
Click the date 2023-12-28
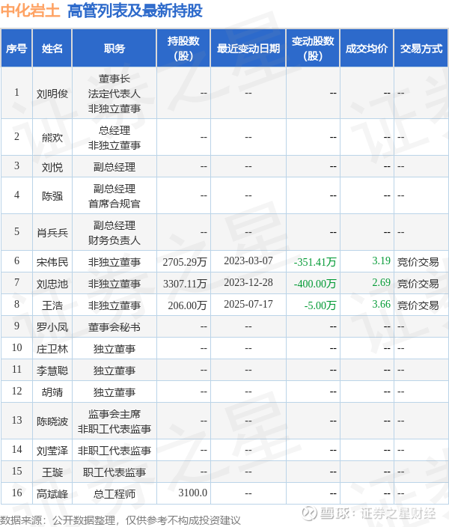tap(248, 283)
